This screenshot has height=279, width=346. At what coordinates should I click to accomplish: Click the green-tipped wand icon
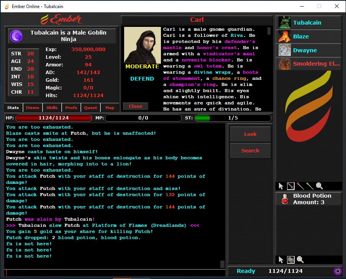click(x=310, y=186)
